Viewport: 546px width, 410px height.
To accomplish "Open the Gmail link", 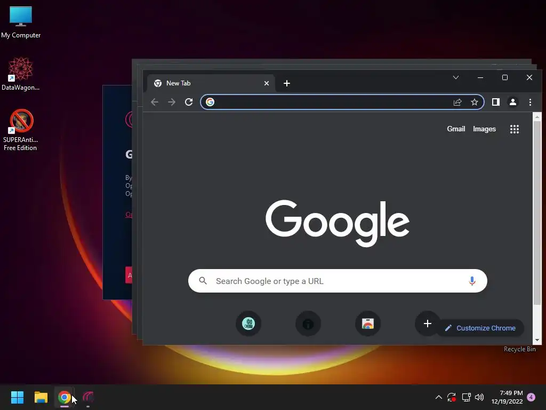I will [456, 129].
